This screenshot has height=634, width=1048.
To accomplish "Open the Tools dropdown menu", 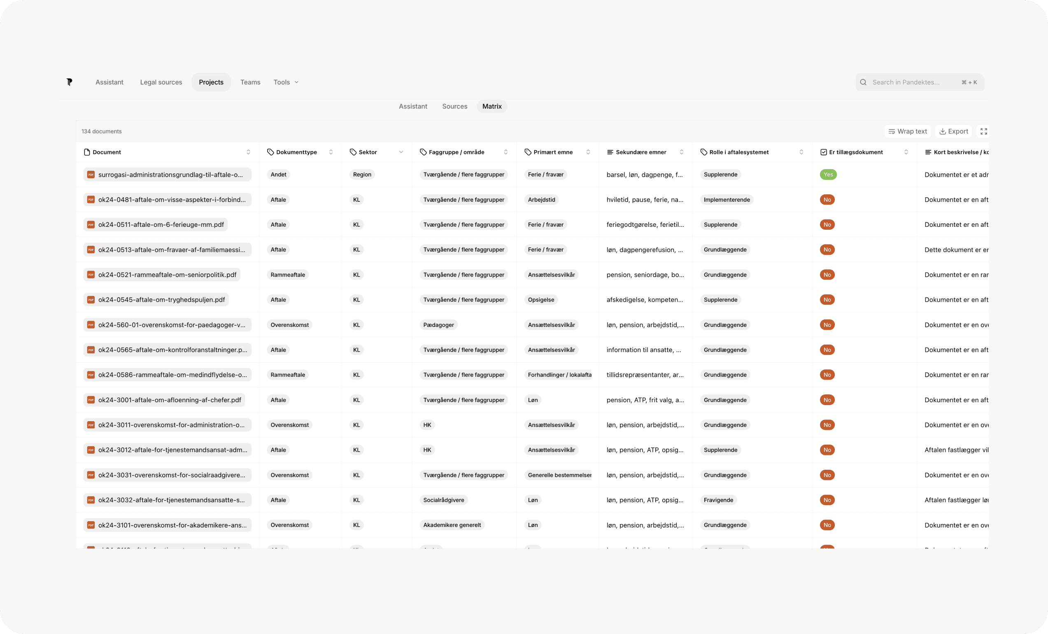I will (286, 82).
